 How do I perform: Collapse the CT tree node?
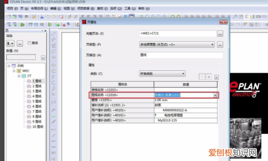pyautogui.click(x=19, y=76)
